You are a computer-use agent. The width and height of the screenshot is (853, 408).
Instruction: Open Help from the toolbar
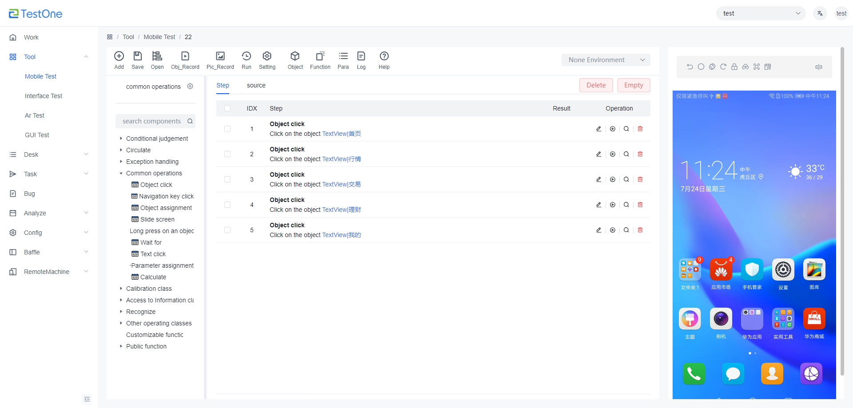click(384, 56)
